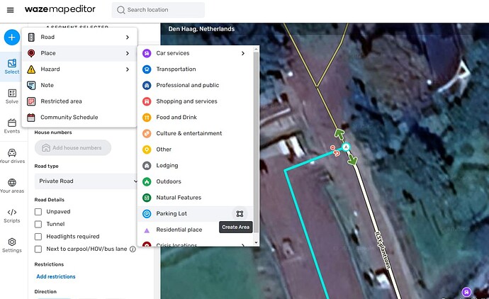Viewport: 489px width, 299px height.
Task: Enable the Headlights required checkbox
Action: click(38, 237)
